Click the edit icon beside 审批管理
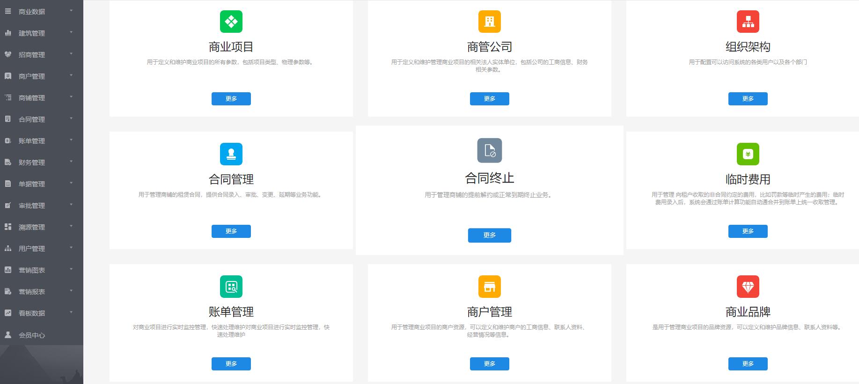Screen dimensions: 859x384 coord(8,205)
